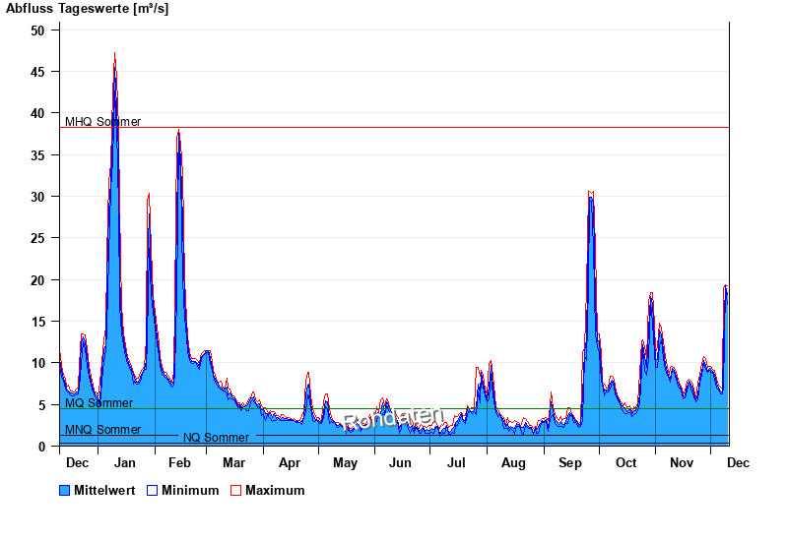Viewport: 788px width, 541px height.
Task: Click the white Minimum legend box
Action: coord(152,491)
